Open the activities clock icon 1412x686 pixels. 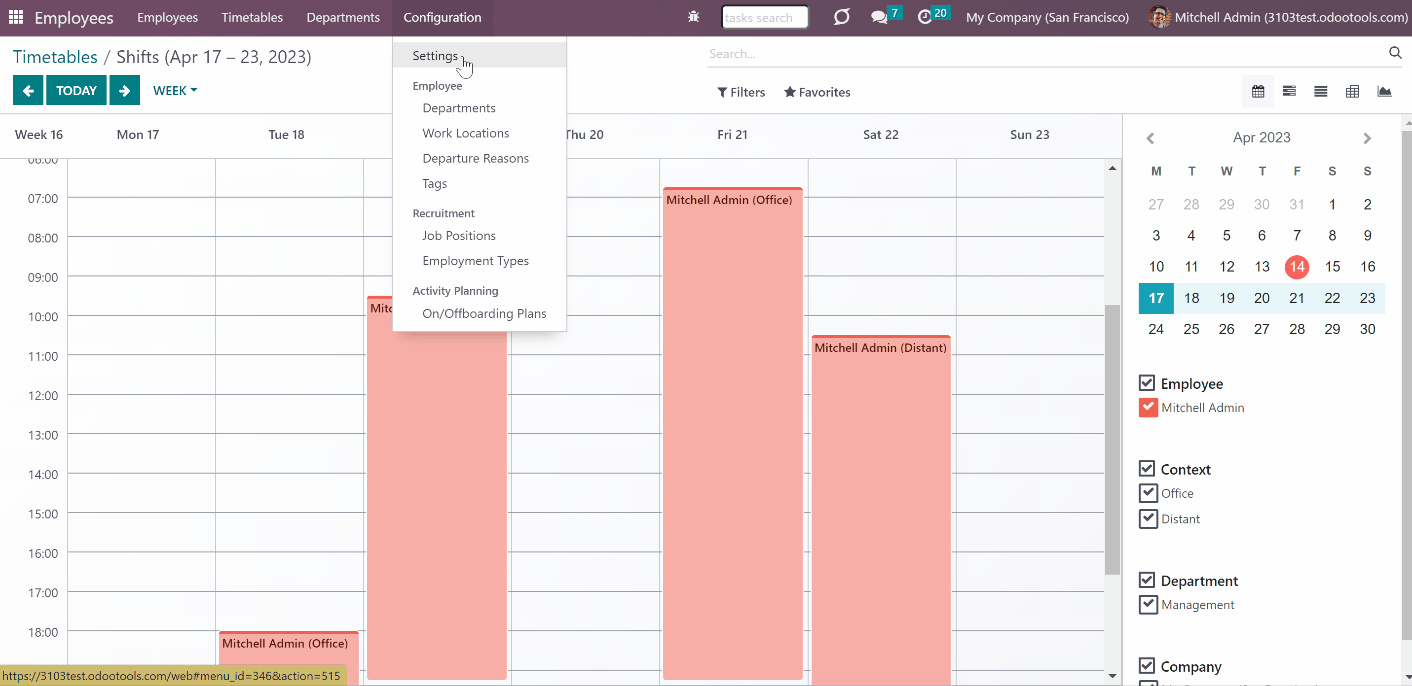click(924, 17)
